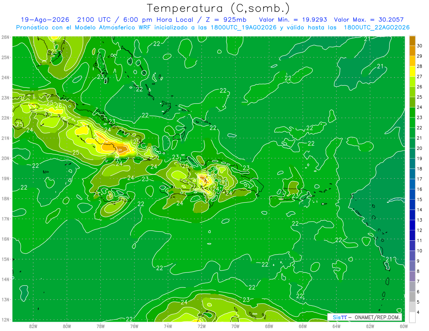
Task: Click the '24N' latitude axis label
Action: [x=5, y=77]
